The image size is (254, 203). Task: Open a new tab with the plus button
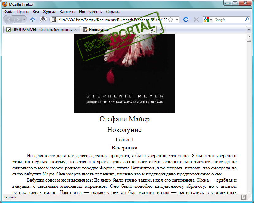(161, 30)
